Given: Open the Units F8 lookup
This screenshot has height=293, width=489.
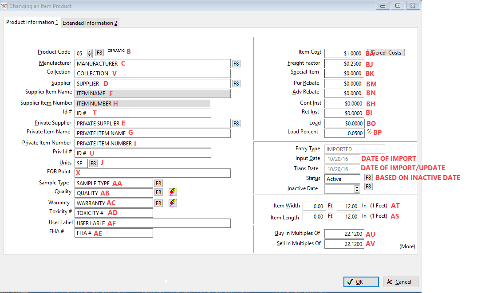Looking at the screenshot, I should coord(93,163).
